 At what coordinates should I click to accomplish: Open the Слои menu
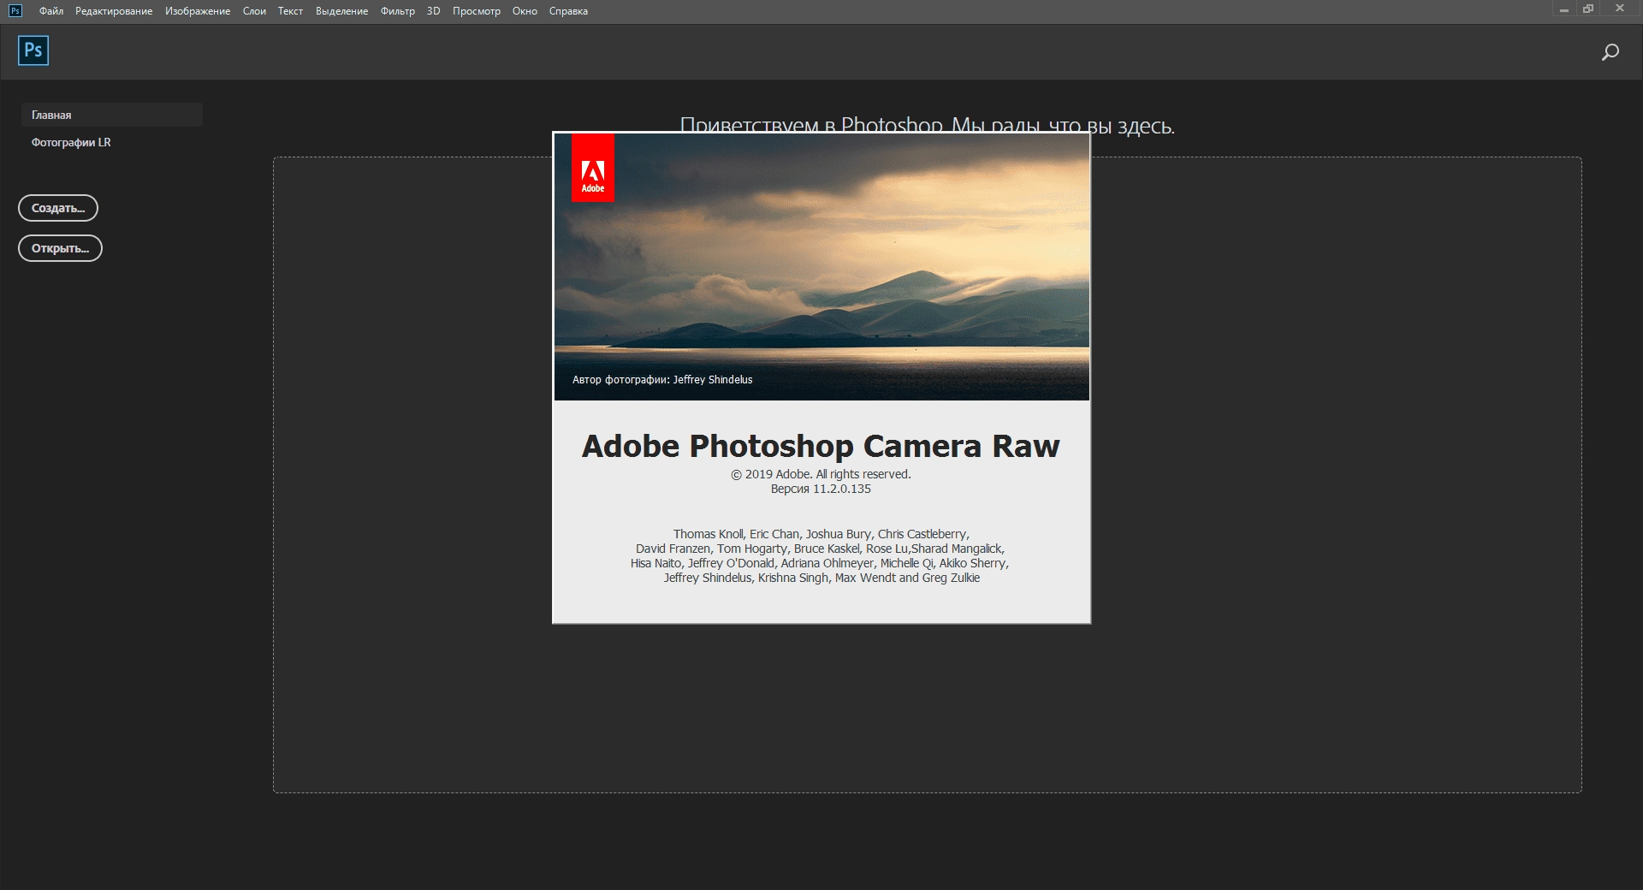(254, 11)
